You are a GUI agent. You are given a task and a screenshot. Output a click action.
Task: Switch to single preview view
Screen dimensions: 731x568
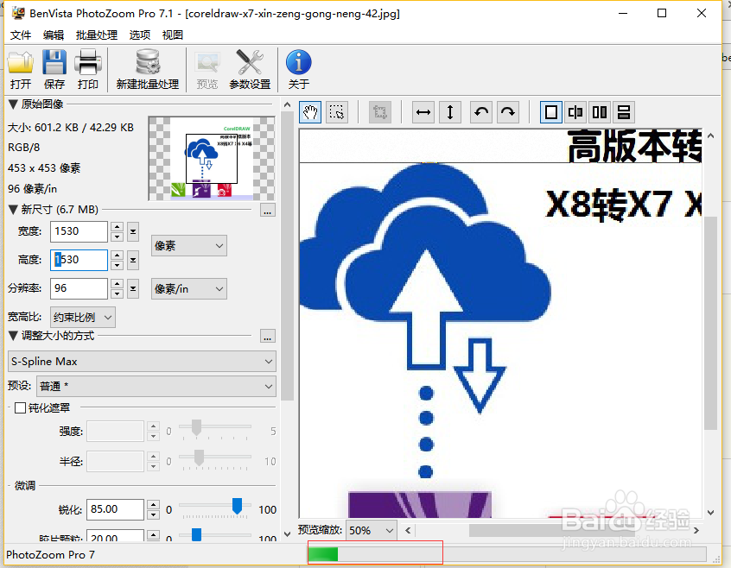click(x=551, y=112)
